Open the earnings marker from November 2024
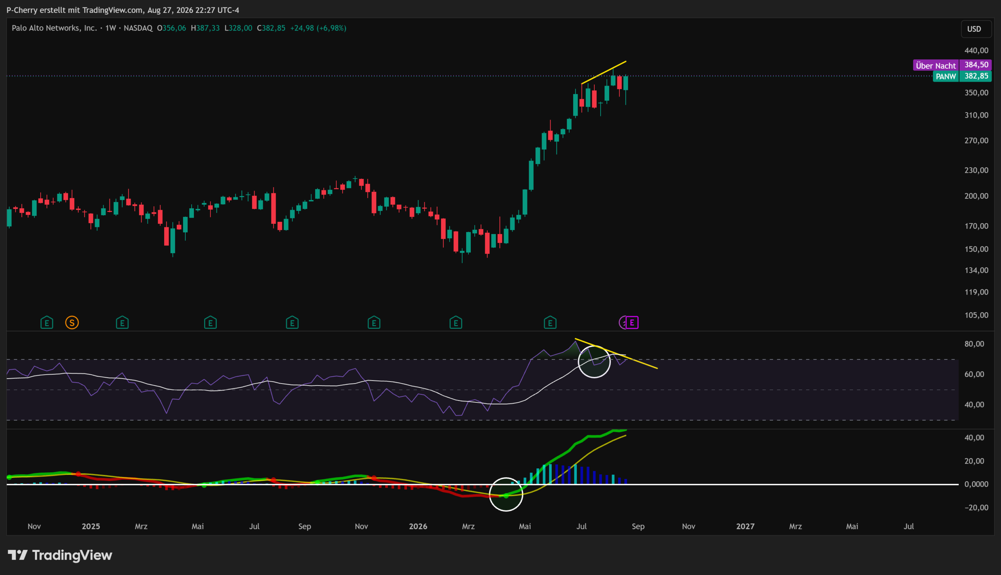The image size is (1001, 575). pyautogui.click(x=47, y=323)
